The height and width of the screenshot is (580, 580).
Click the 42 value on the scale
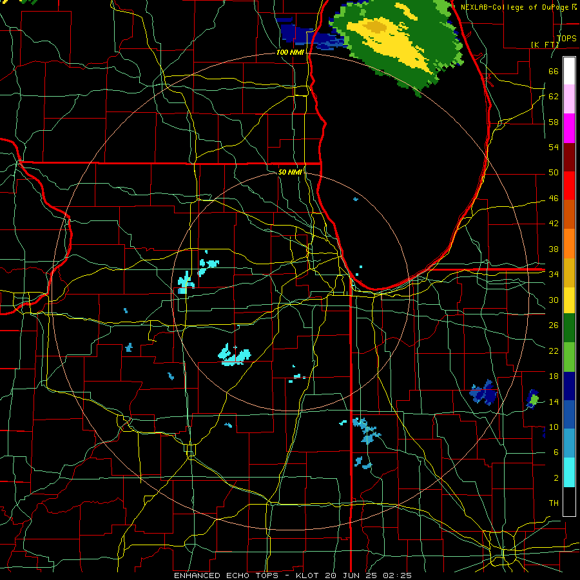point(554,223)
